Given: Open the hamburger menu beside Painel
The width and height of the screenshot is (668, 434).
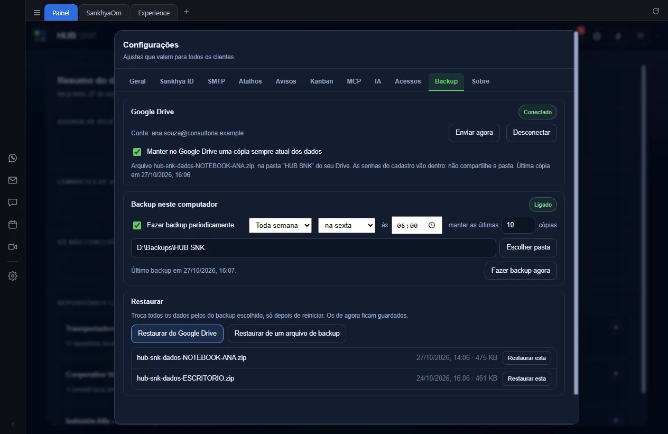Looking at the screenshot, I should click(x=36, y=13).
